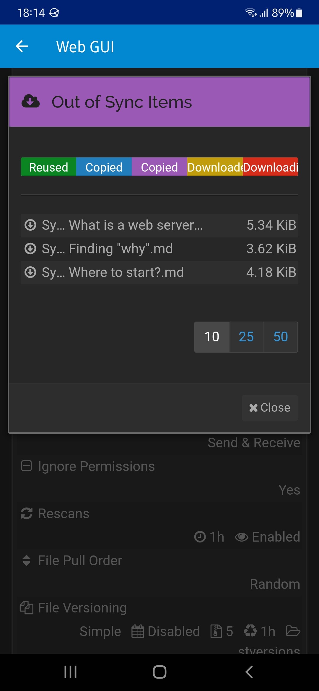Screen dimensions: 319x691
Task: Open Android recent apps button
Action: pyautogui.click(x=70, y=672)
